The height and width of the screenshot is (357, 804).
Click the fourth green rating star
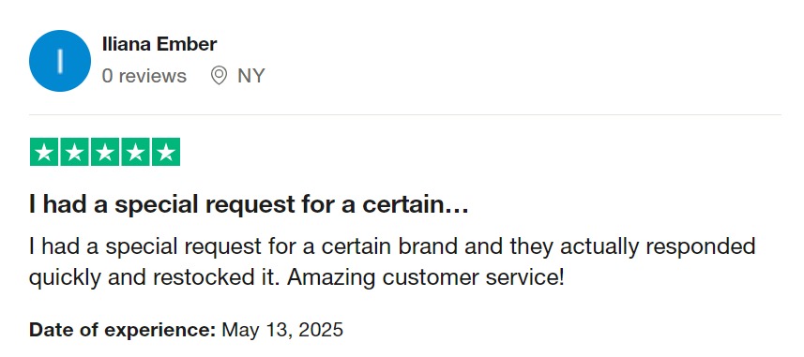pos(135,152)
